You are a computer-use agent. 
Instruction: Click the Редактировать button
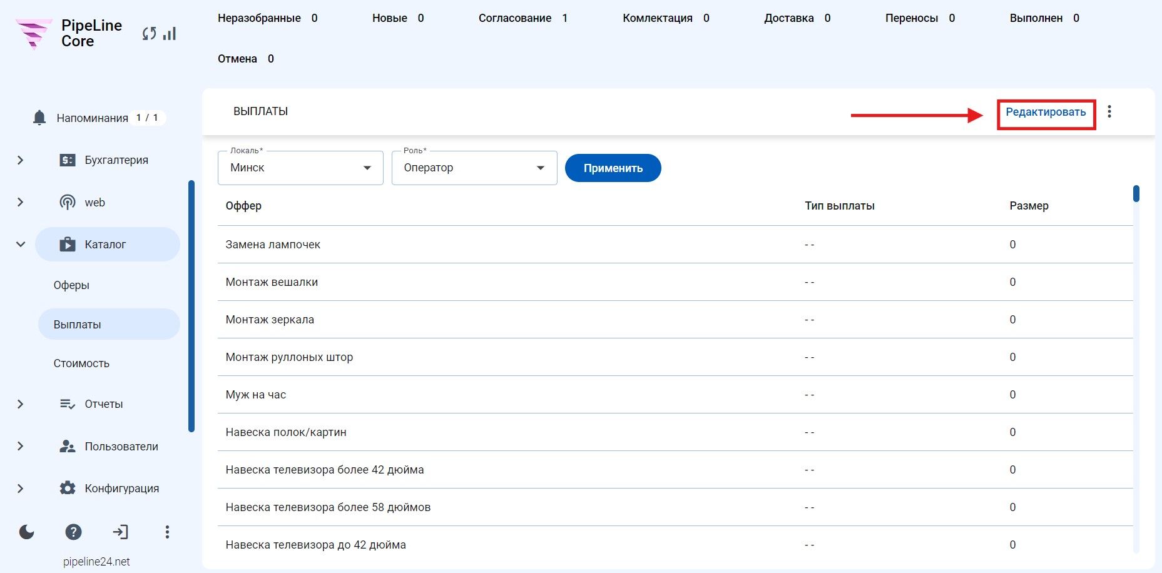[x=1046, y=112]
